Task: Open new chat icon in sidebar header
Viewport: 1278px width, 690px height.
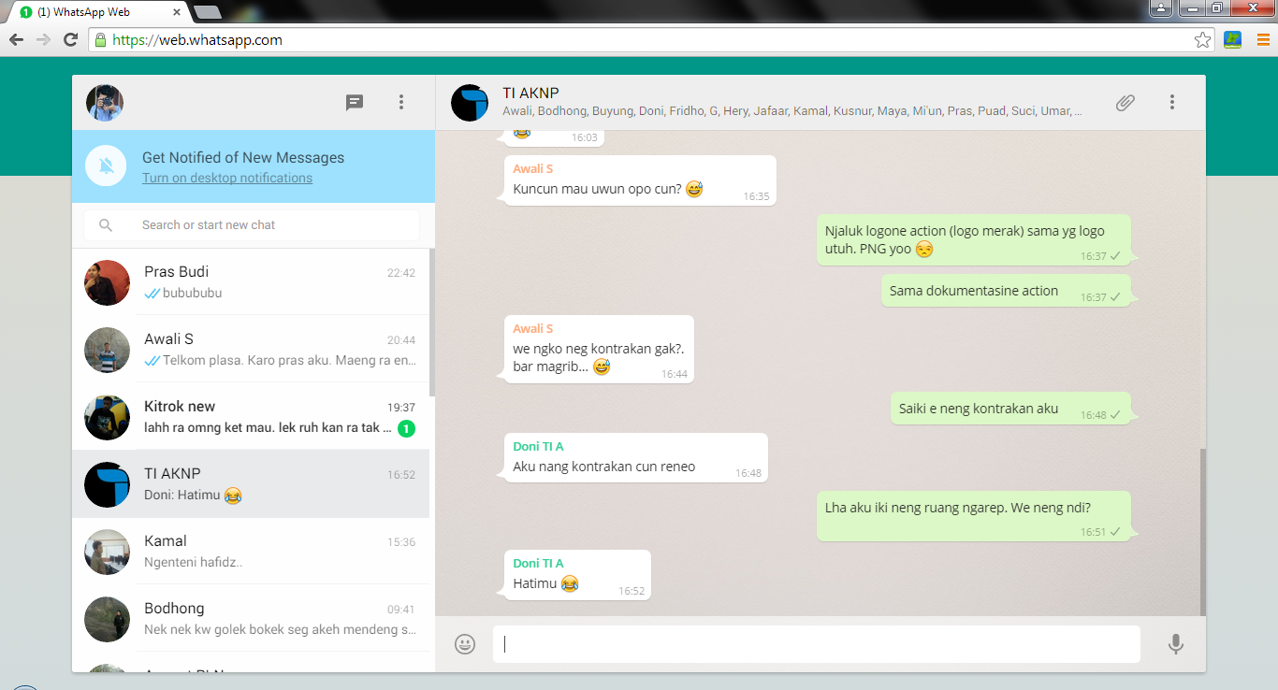Action: [355, 103]
